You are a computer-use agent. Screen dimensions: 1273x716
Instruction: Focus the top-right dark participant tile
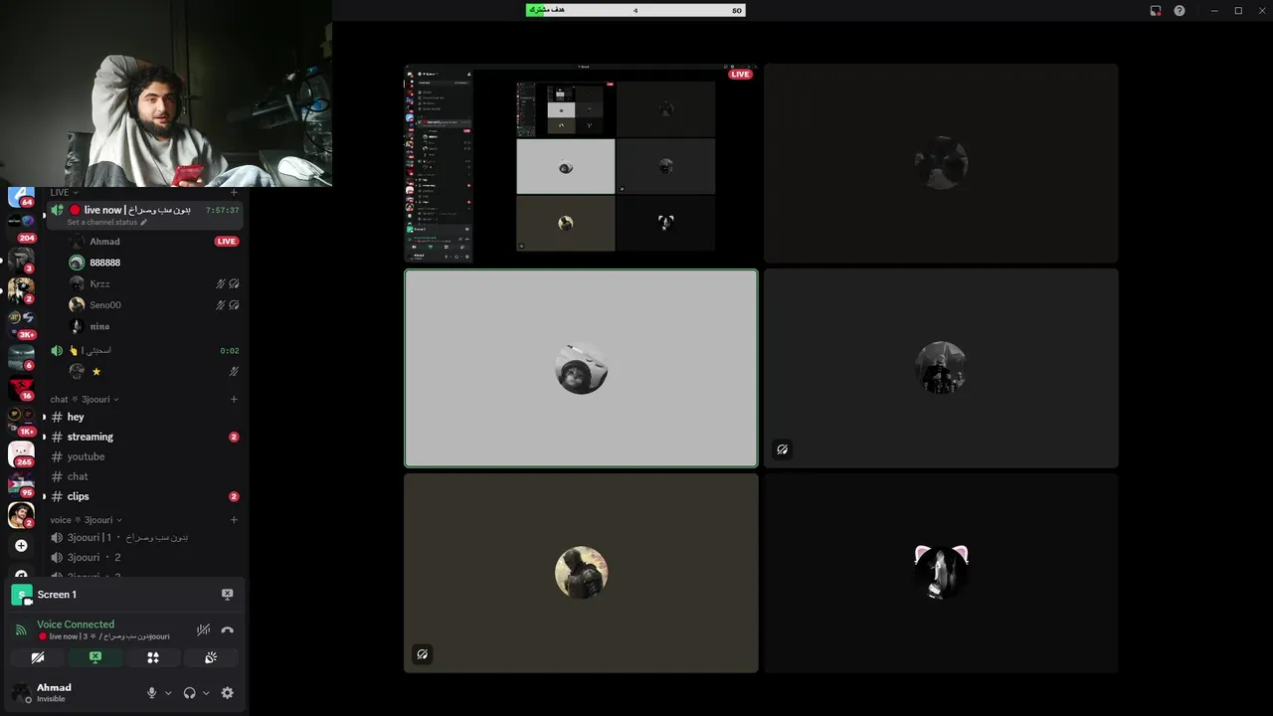pyautogui.click(x=941, y=163)
